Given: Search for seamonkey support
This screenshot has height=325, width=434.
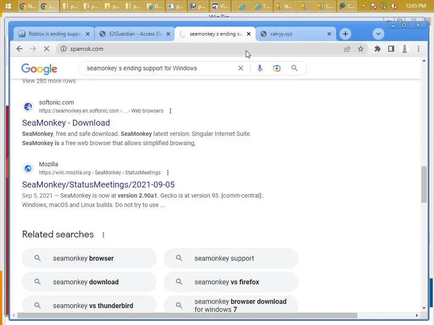Looking at the screenshot, I should (x=231, y=259).
